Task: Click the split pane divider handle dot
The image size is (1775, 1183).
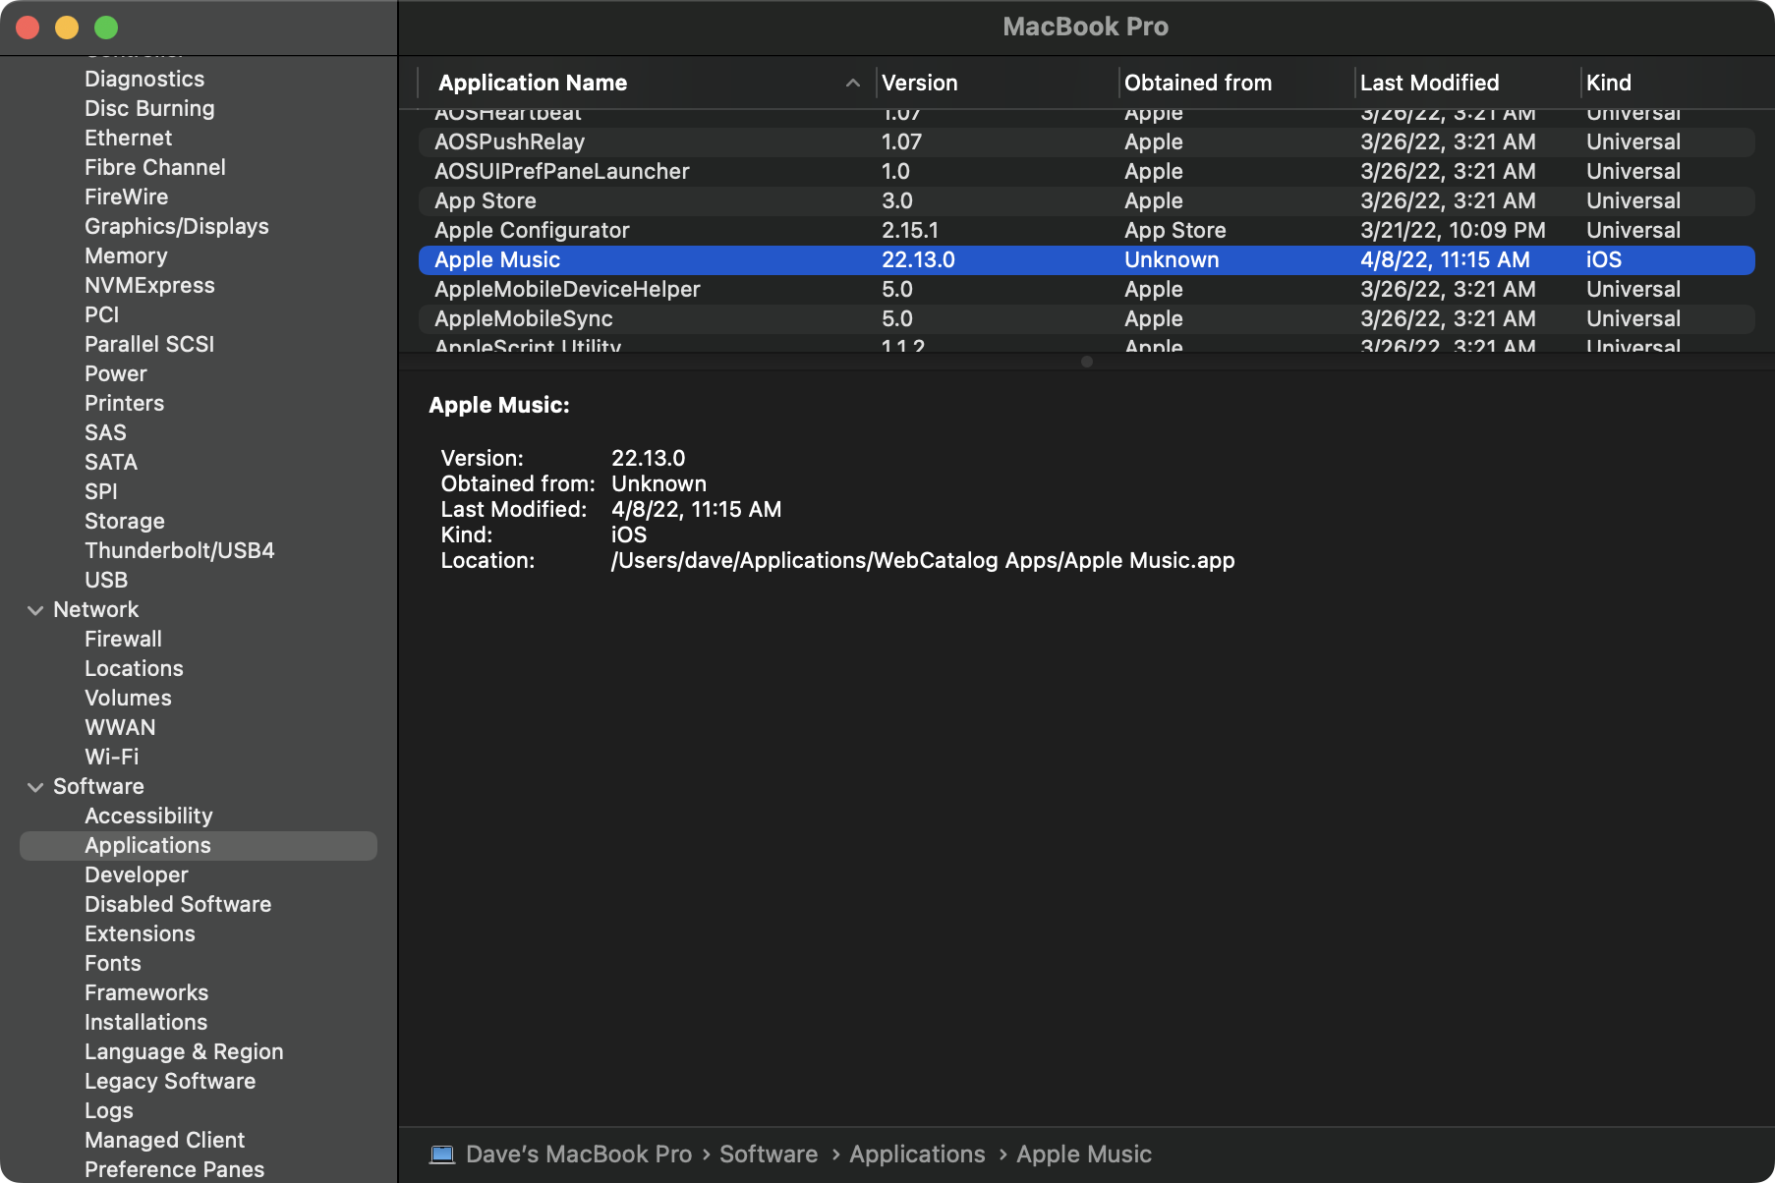Action: click(1087, 362)
